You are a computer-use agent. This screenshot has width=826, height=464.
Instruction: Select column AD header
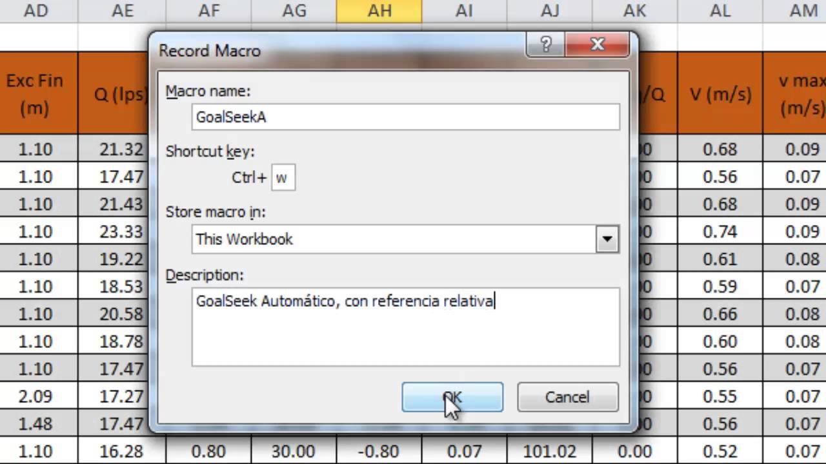[x=35, y=10]
